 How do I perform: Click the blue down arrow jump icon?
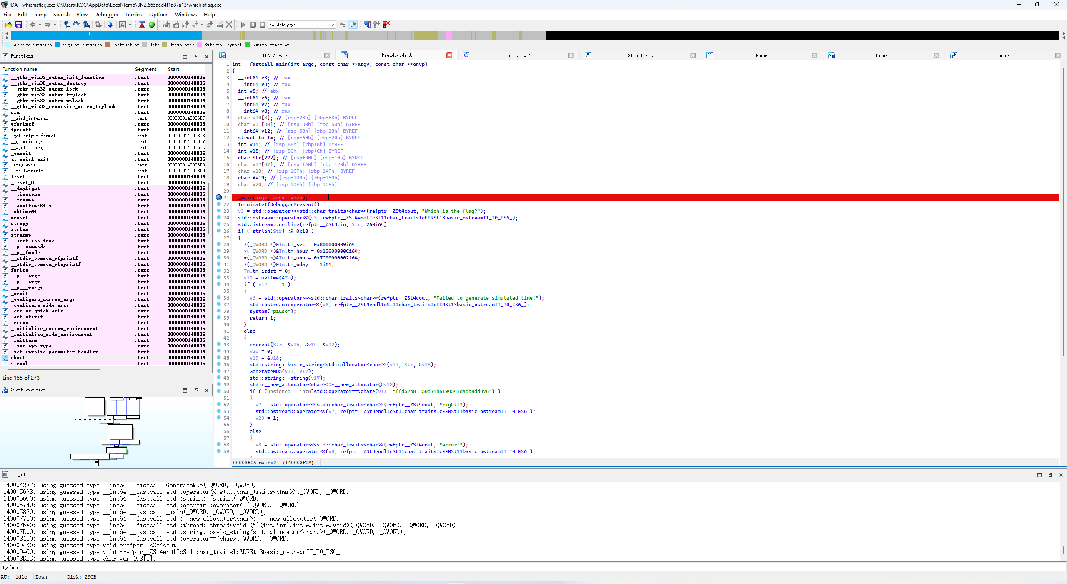pos(110,25)
